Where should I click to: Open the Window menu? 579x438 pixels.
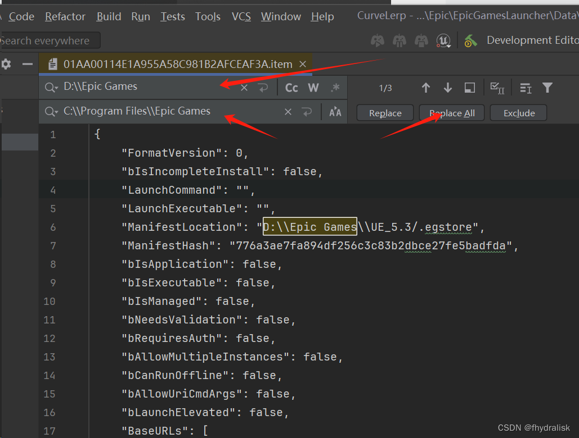tap(281, 17)
